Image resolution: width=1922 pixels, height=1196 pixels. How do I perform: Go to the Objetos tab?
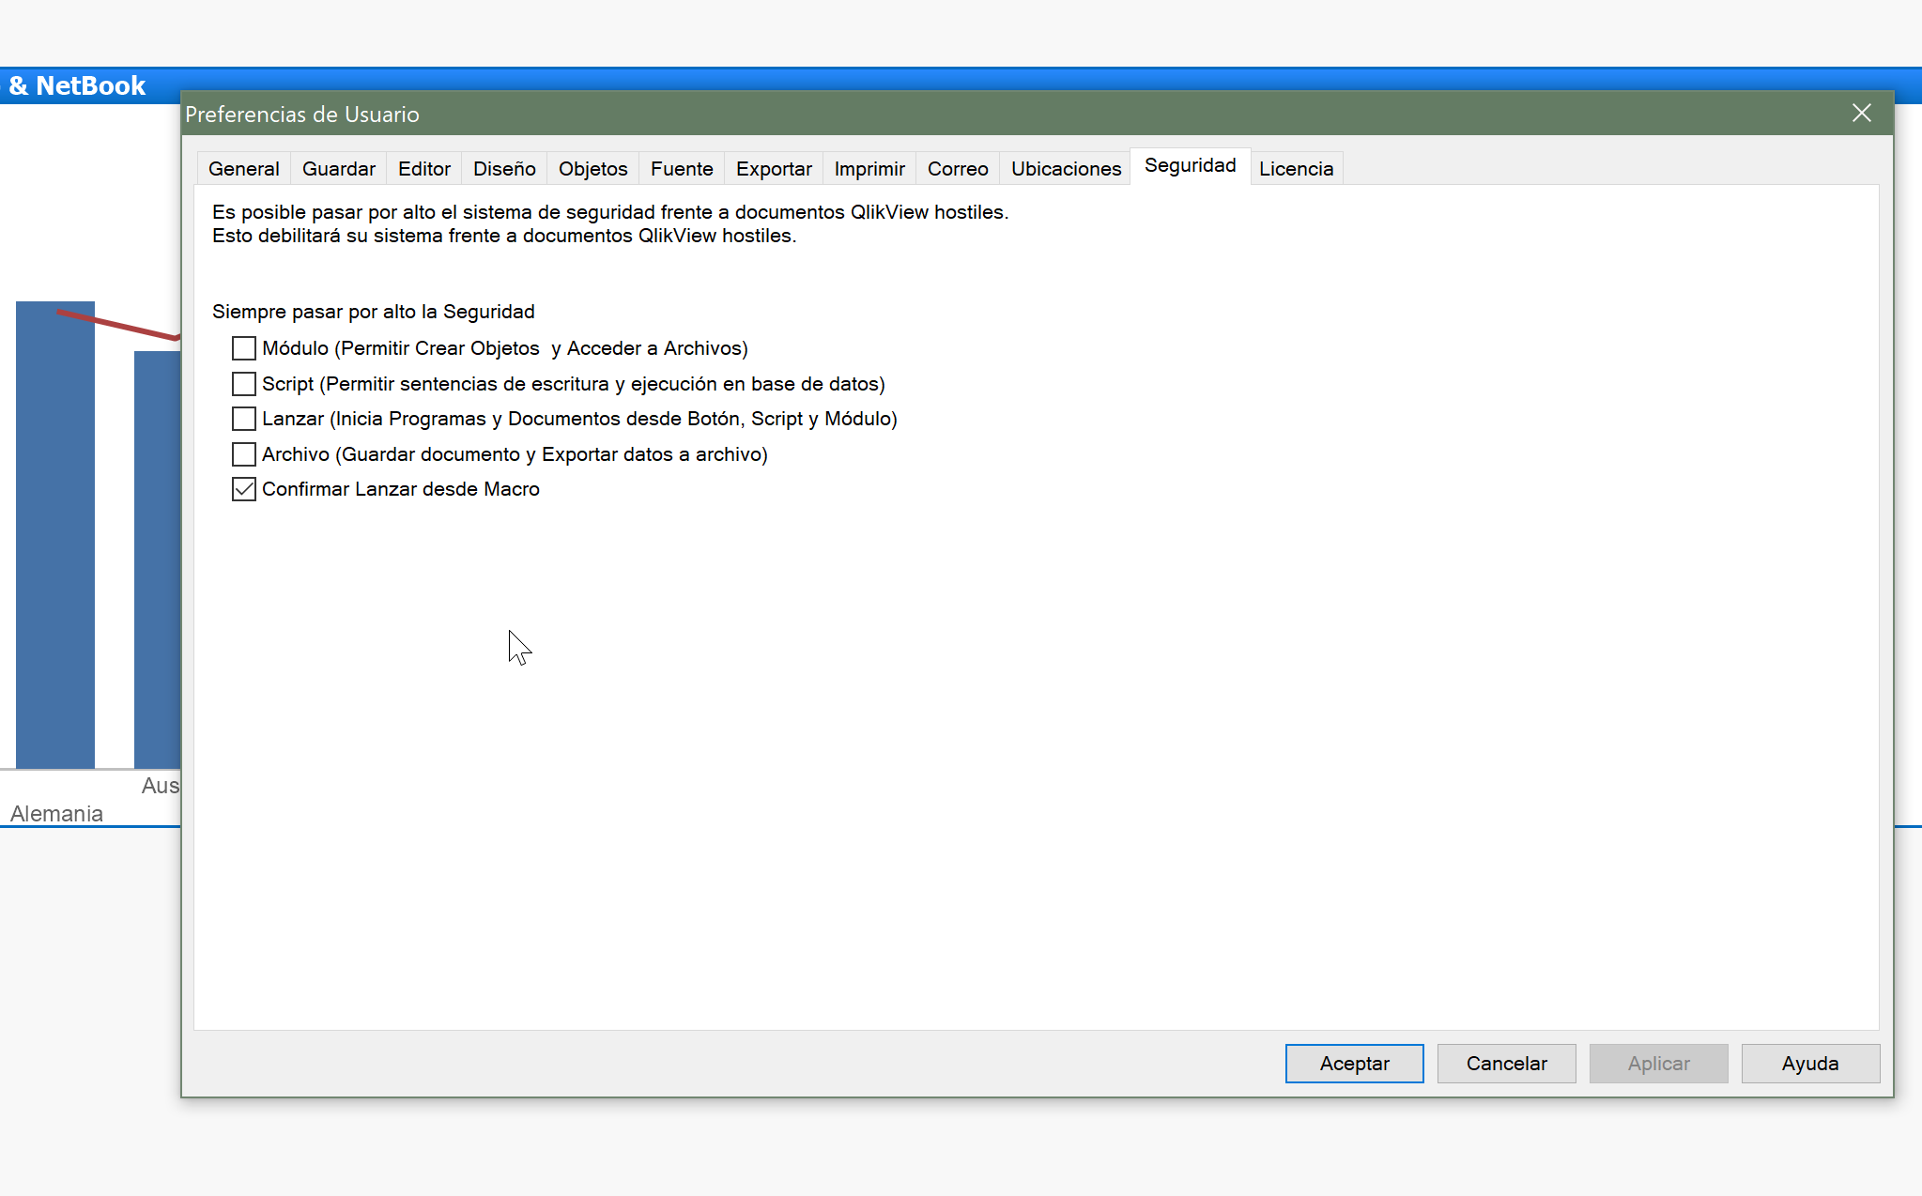point(592,169)
